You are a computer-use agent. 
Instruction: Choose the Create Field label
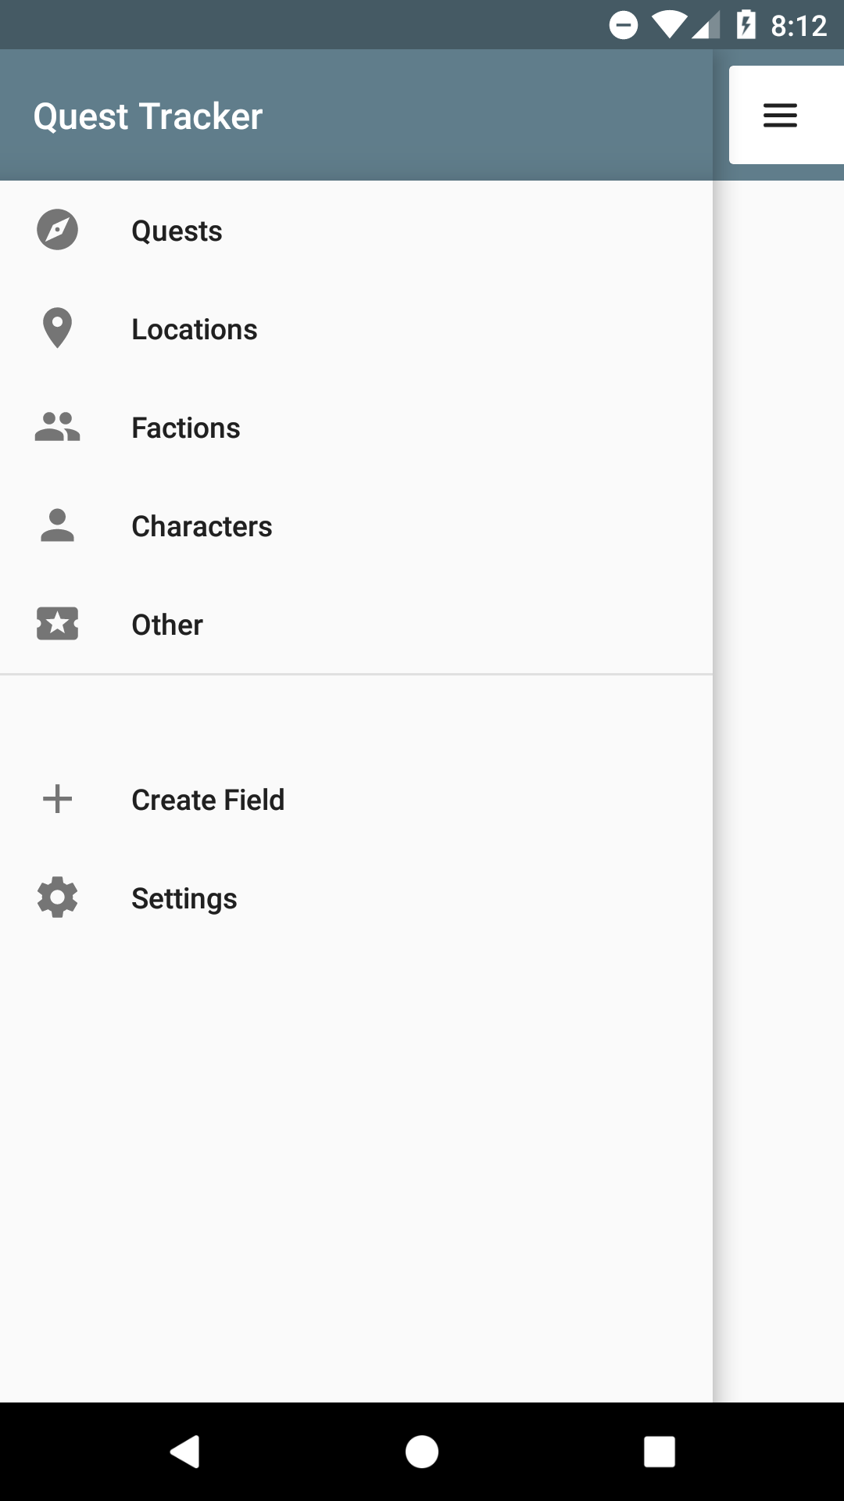pos(208,800)
